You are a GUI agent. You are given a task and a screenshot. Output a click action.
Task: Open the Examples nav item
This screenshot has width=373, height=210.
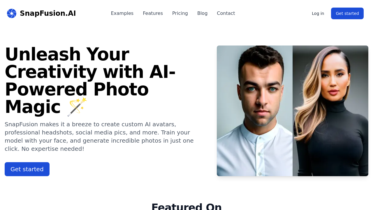click(x=122, y=13)
